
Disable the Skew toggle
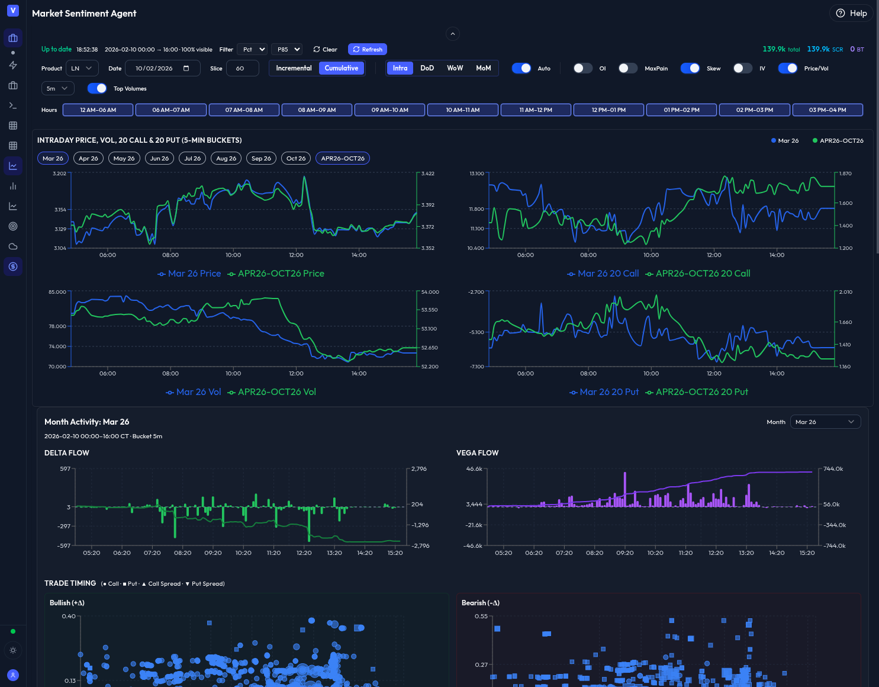point(690,68)
